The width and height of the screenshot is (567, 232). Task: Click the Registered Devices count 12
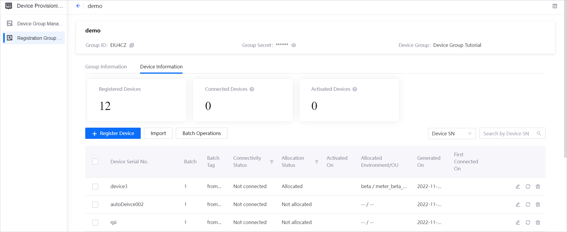[x=105, y=106]
